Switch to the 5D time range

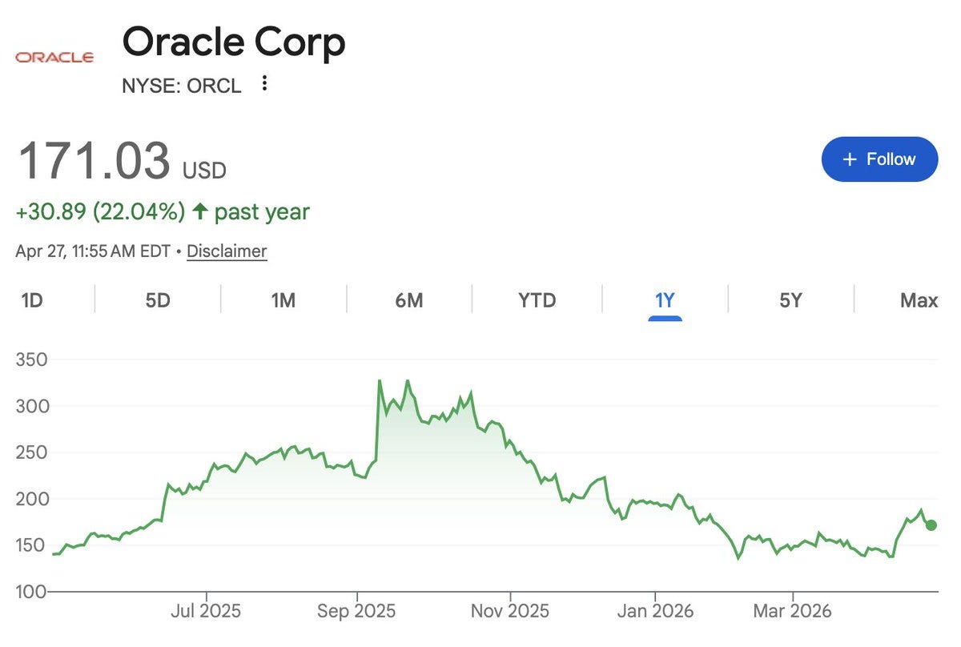coord(158,300)
